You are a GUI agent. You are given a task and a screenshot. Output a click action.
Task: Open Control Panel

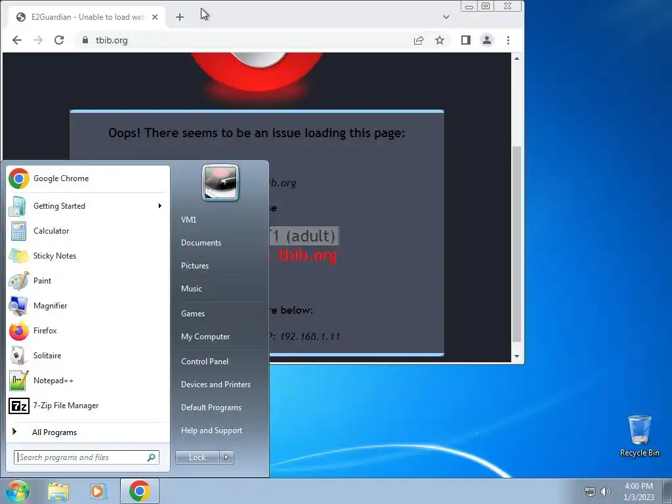click(x=205, y=362)
